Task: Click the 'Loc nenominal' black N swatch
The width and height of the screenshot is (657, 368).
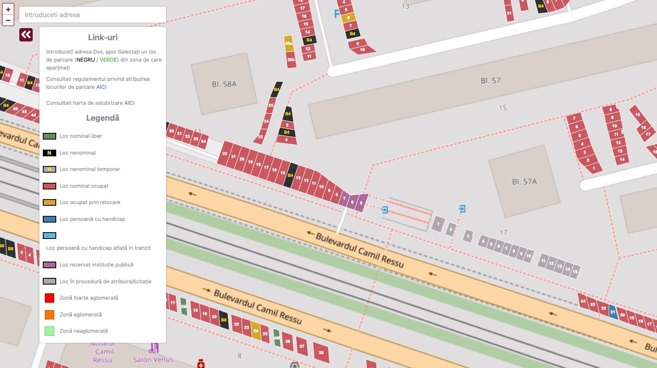Action: (x=50, y=153)
